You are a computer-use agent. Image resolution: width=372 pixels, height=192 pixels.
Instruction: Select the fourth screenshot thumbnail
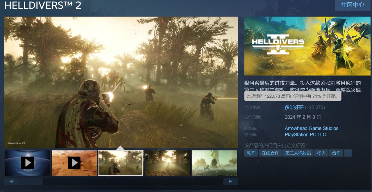(168, 163)
